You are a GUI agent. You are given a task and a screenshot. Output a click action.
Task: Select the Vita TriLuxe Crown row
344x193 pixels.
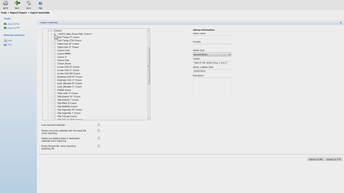point(67,116)
